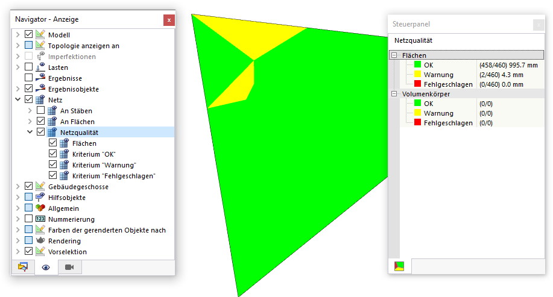Click the Lasten icon

coord(40,67)
